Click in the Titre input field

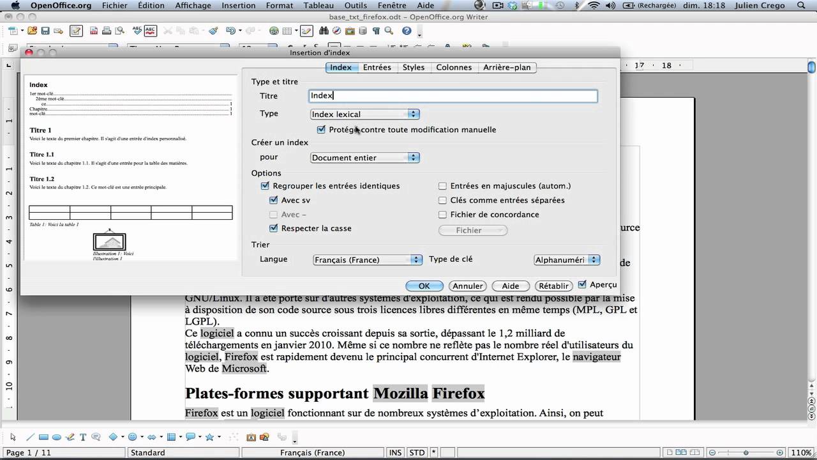click(453, 96)
